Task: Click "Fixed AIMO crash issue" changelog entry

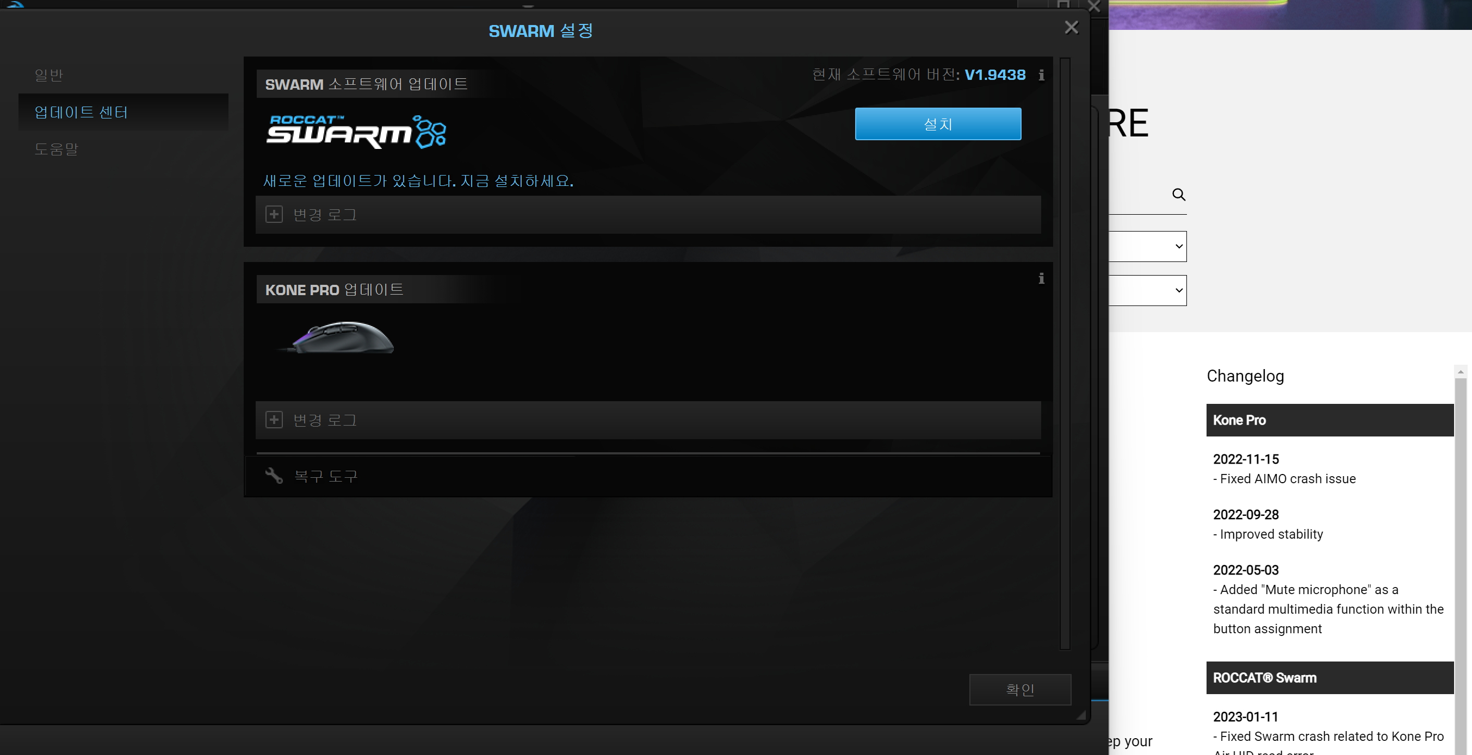Action: click(x=1284, y=478)
